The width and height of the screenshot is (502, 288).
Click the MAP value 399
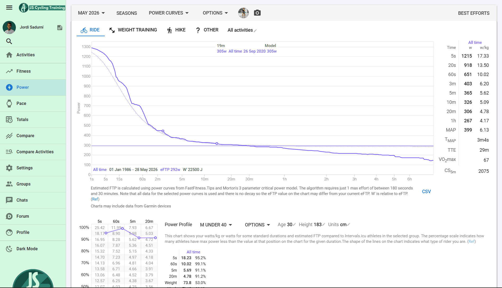click(x=468, y=130)
